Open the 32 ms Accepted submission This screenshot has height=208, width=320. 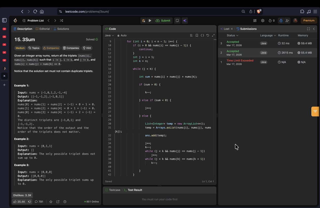[267, 43]
